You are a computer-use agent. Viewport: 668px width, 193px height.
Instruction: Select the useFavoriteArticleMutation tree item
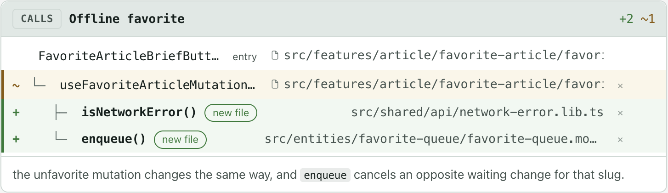coord(158,85)
